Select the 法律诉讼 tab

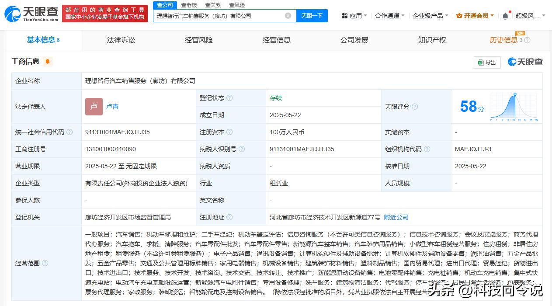point(121,40)
